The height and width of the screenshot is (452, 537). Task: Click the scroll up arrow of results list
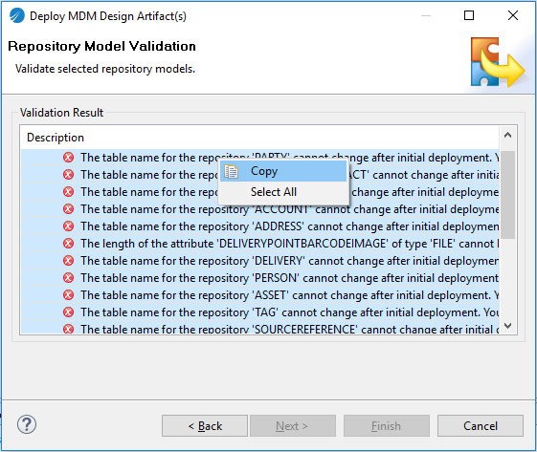point(508,135)
